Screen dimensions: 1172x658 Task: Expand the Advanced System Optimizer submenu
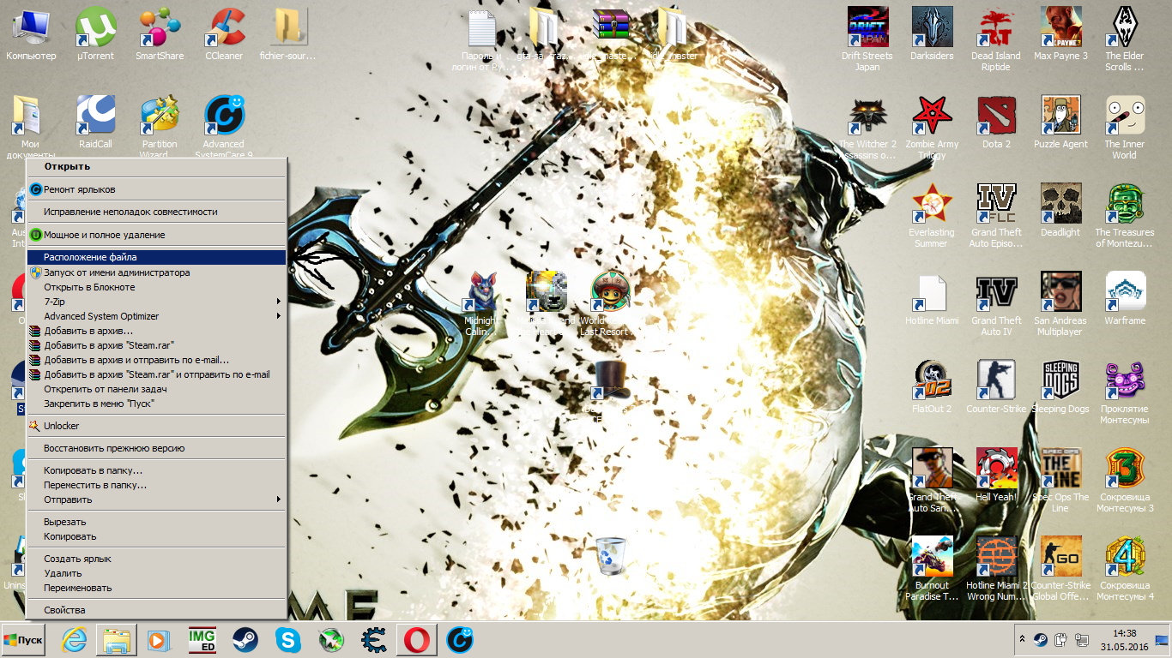coord(155,316)
